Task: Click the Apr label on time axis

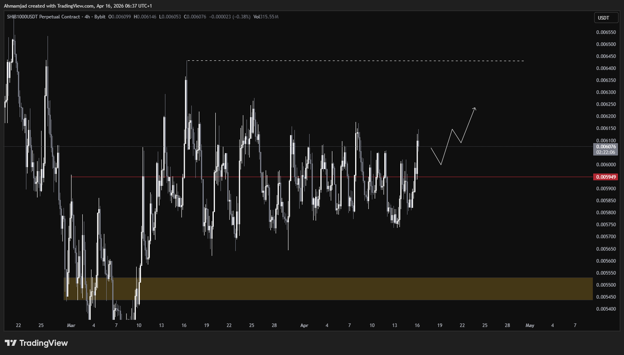Action: click(304, 325)
